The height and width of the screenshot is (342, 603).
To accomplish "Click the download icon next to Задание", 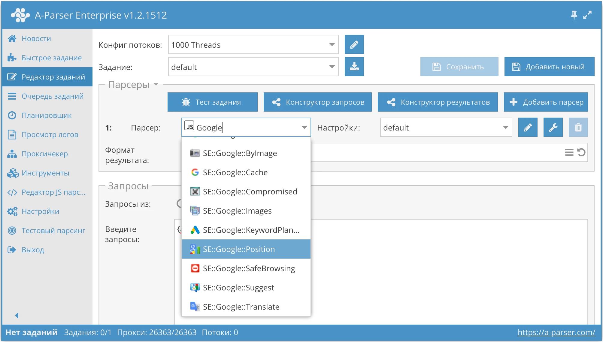I will point(354,67).
